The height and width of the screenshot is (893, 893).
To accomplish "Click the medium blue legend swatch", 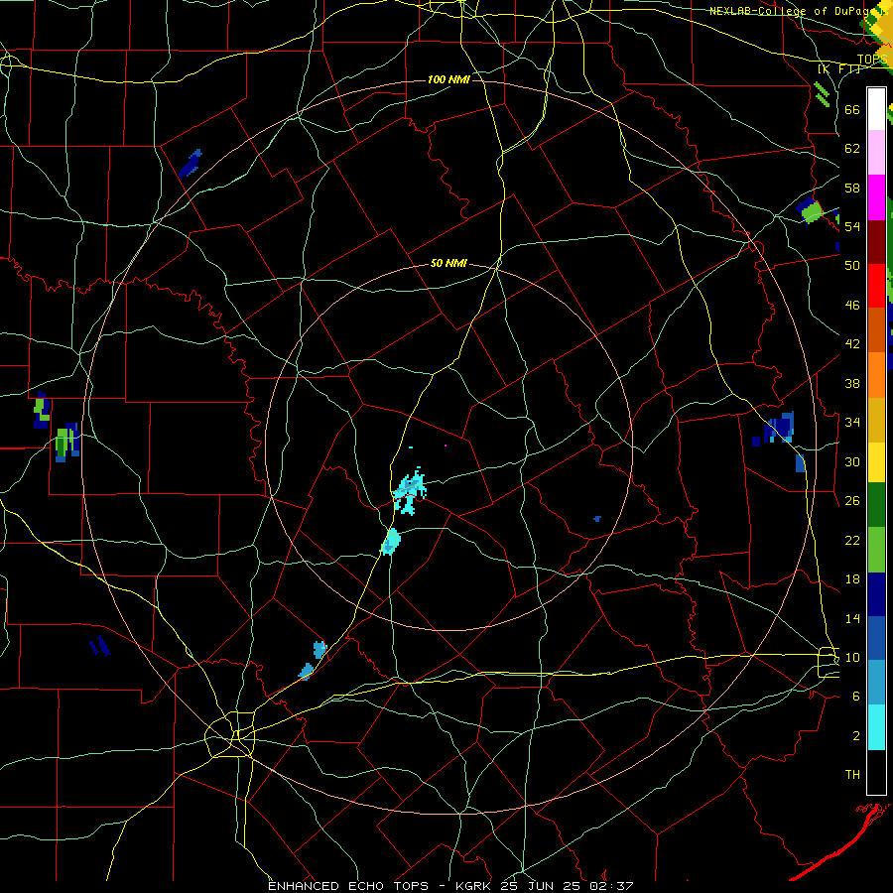I will tap(876, 638).
